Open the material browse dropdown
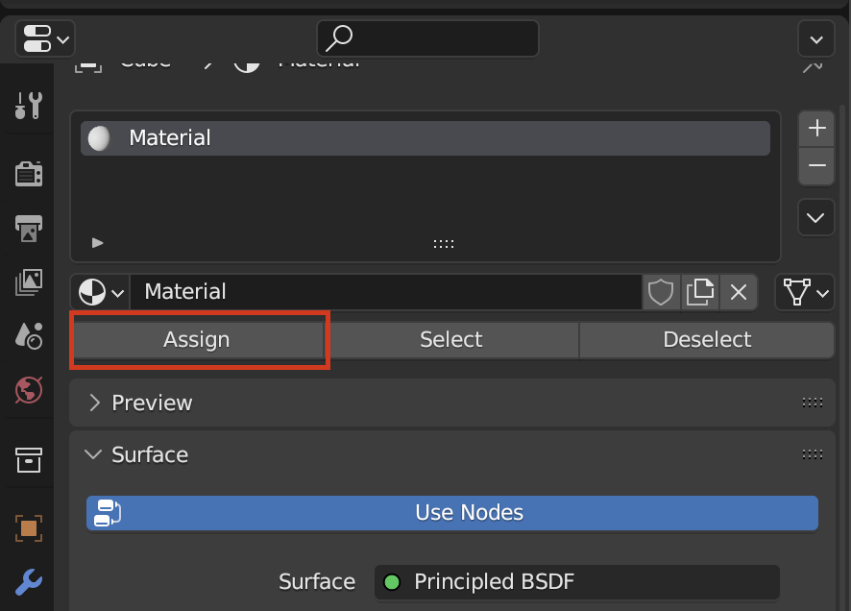The height and width of the screenshot is (611, 851). [102, 292]
